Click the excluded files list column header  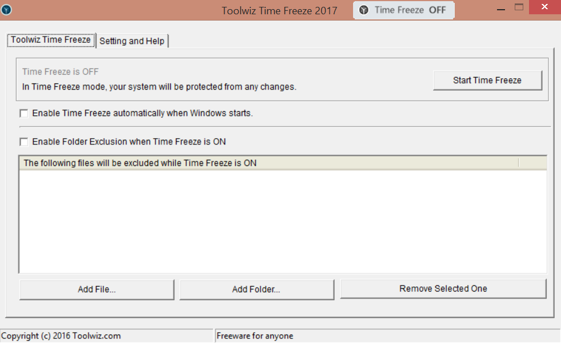pyautogui.click(x=269, y=163)
